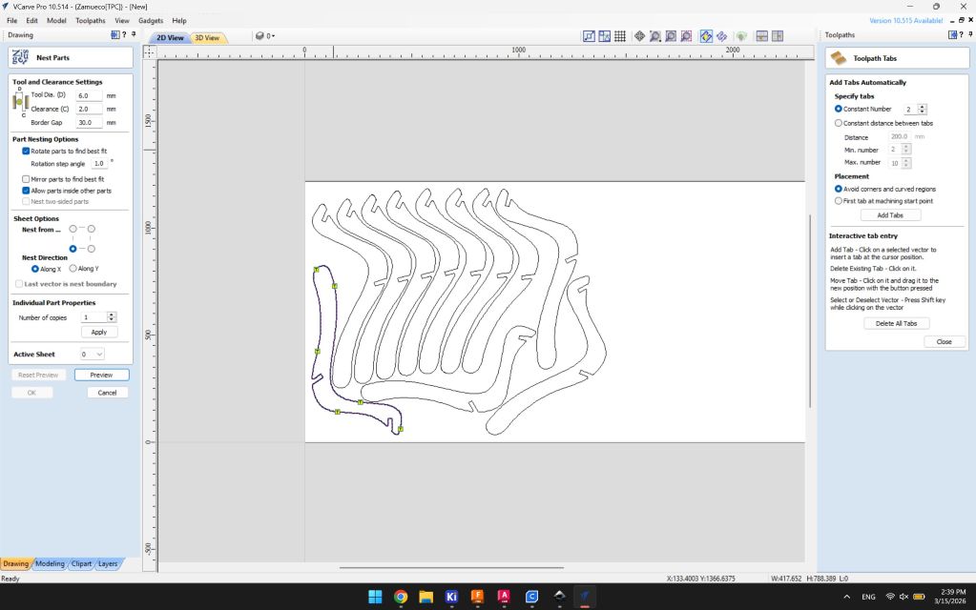Toggle toolpath drawing visibility icon
The height and width of the screenshot is (610, 976).
point(705,36)
